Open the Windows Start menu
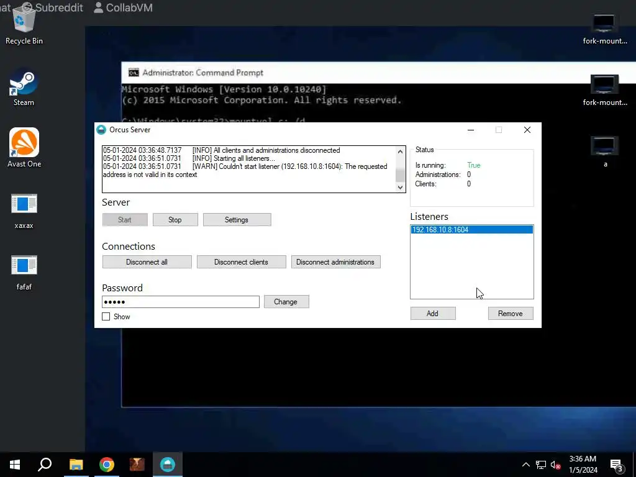Viewport: 636px width, 477px height. (15, 465)
